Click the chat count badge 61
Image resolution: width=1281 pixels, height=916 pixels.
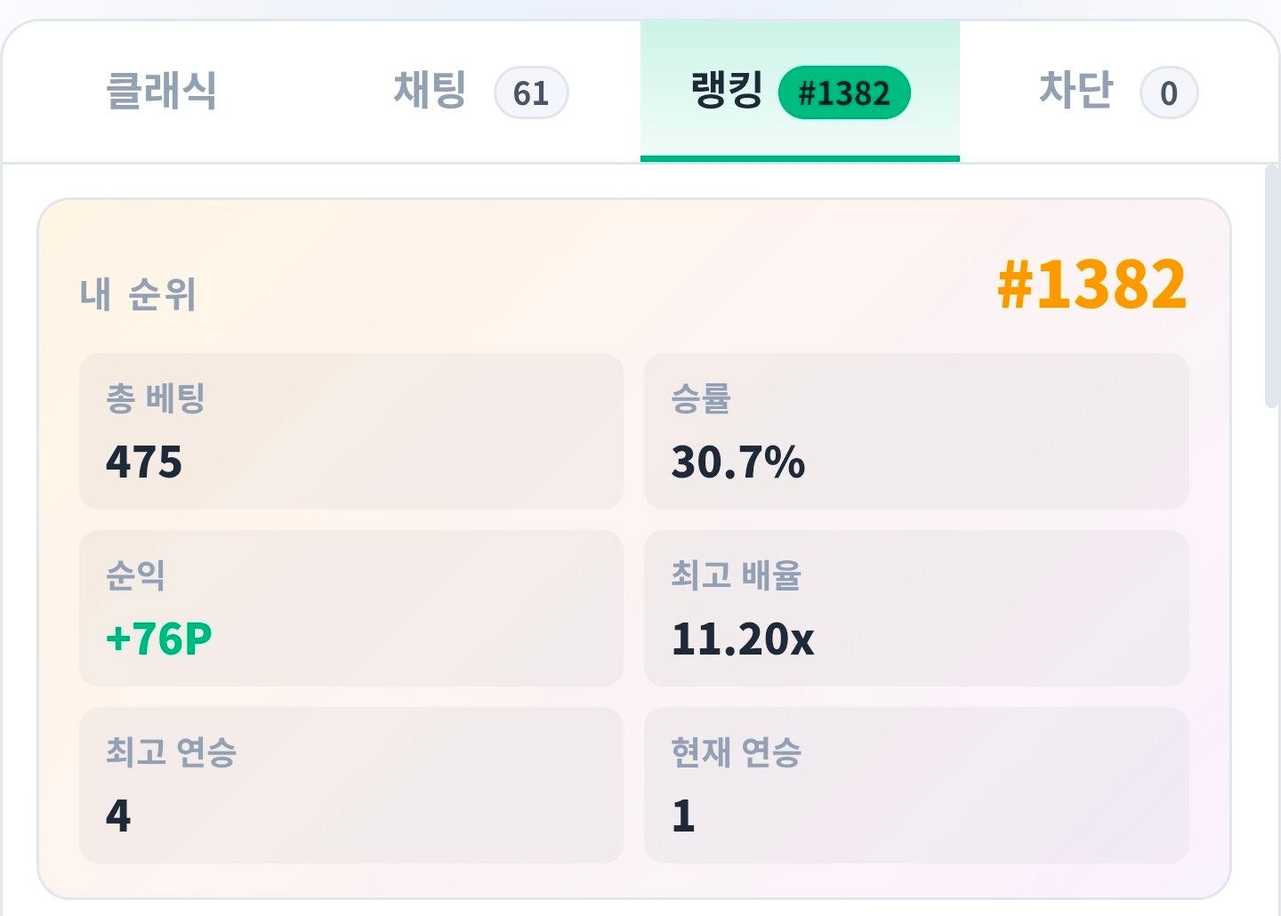tap(531, 92)
